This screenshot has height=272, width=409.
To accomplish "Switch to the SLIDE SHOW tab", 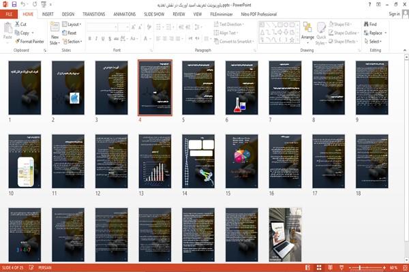I will coord(154,14).
